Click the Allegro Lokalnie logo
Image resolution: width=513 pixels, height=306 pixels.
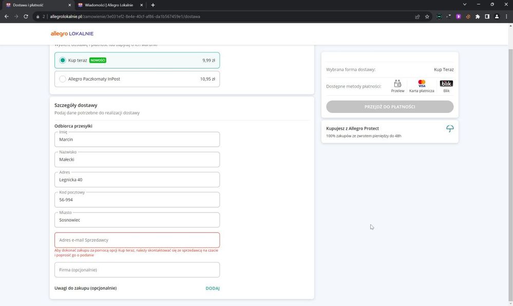click(72, 34)
